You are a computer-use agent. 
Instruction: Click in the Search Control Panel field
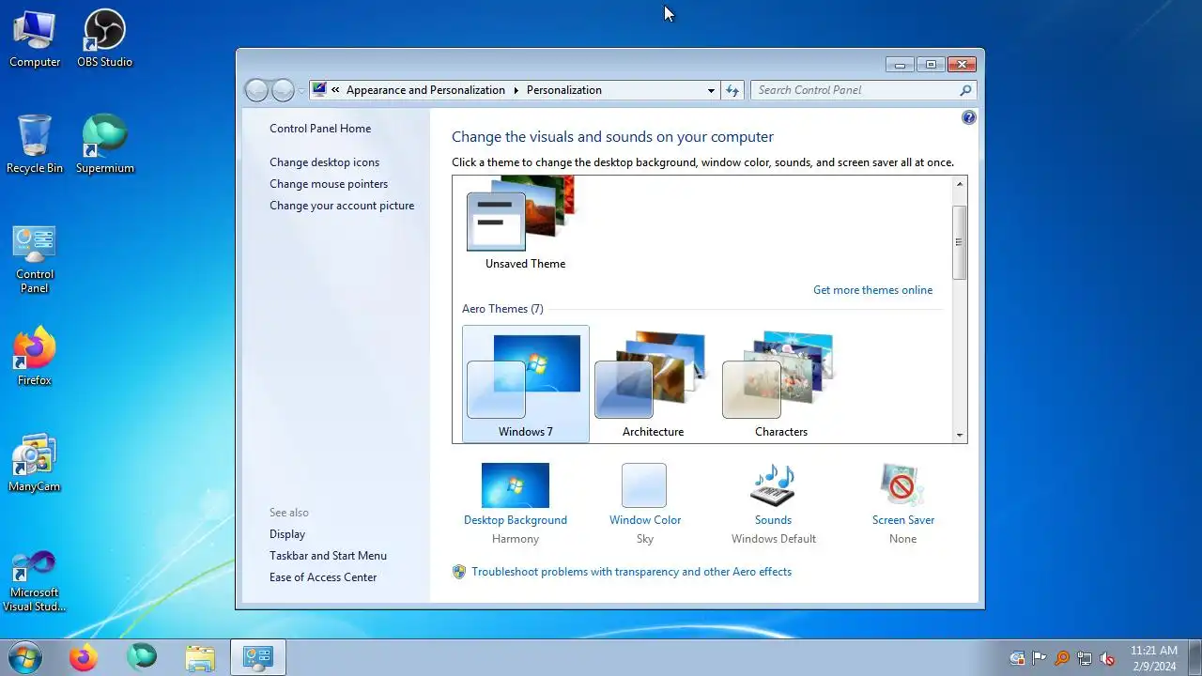[855, 90]
